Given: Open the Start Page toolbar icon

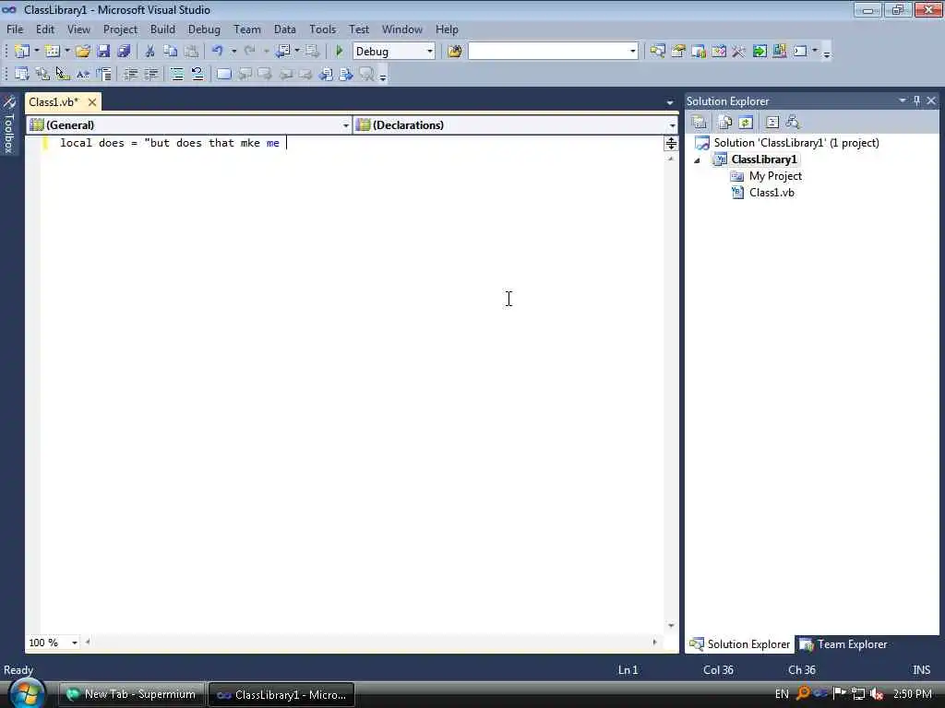Looking at the screenshot, I should click(x=760, y=52).
